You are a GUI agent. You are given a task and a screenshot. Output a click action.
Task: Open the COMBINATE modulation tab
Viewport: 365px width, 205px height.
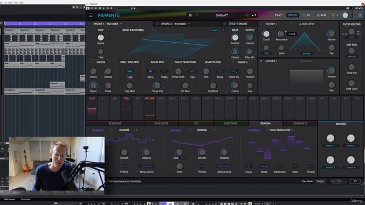tap(300, 124)
